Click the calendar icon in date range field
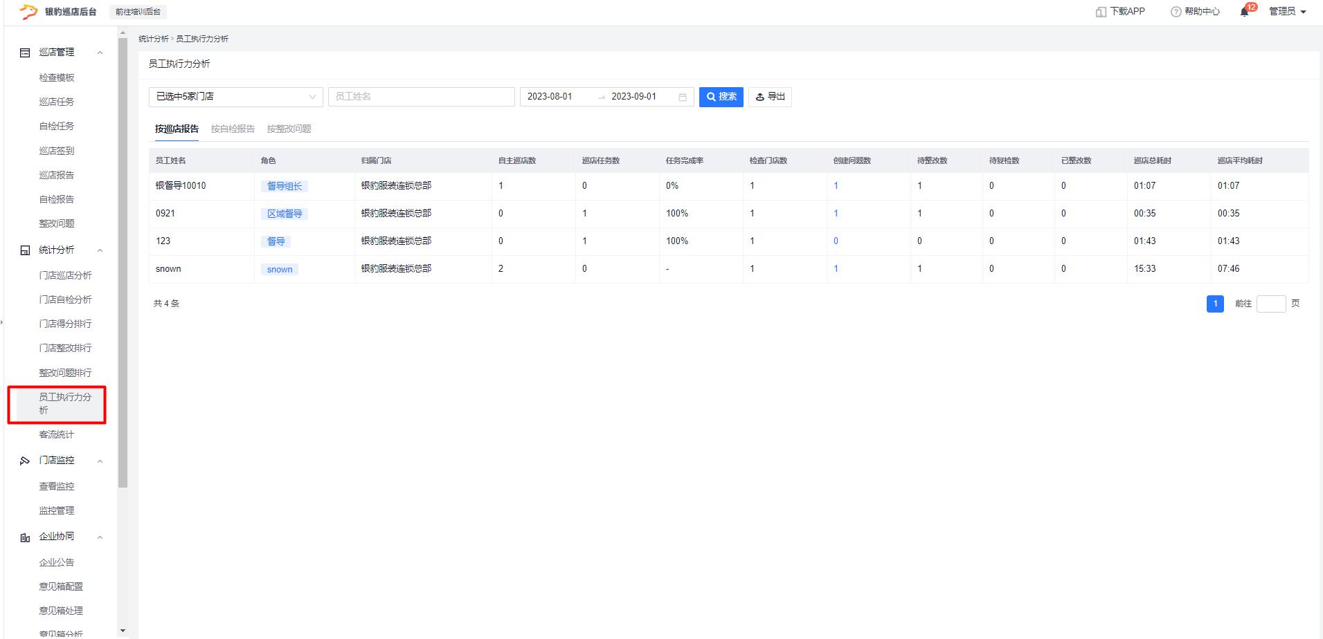This screenshot has width=1323, height=639. click(682, 97)
